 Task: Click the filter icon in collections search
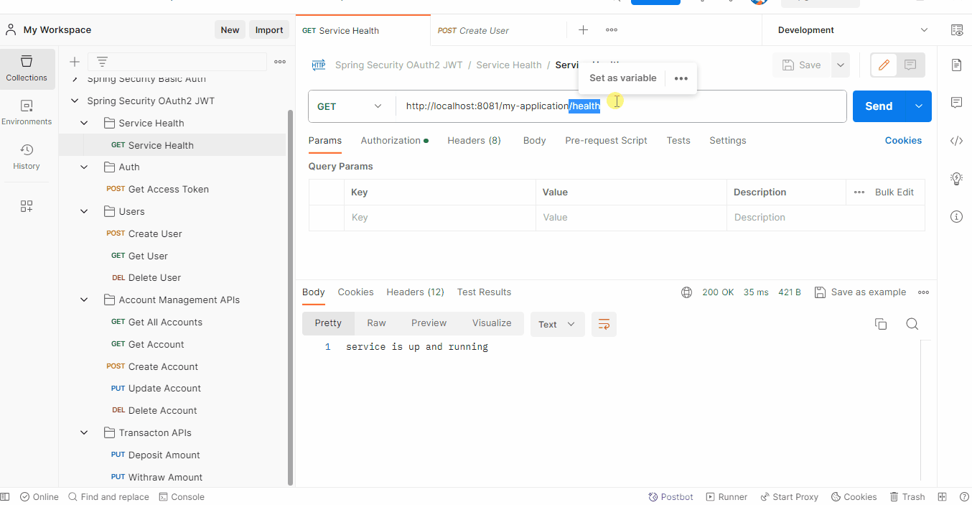103,62
